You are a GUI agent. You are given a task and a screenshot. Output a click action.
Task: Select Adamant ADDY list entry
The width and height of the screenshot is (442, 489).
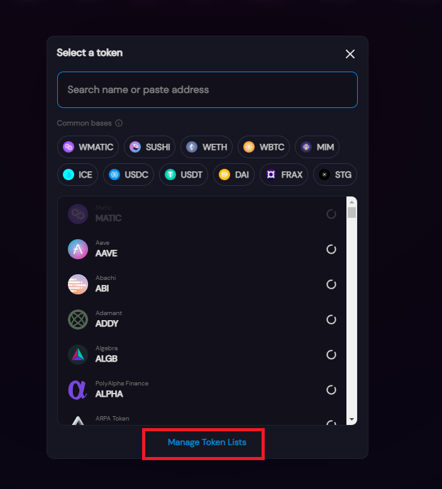point(202,320)
